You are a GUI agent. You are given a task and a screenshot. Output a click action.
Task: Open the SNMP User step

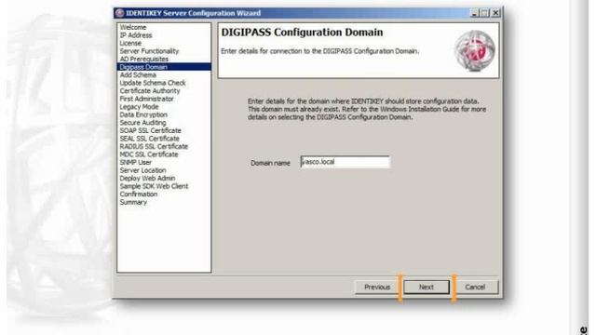(136, 163)
